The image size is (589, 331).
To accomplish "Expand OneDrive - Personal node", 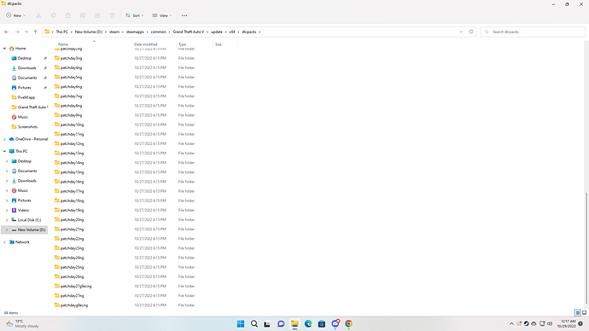I will click(x=4, y=139).
